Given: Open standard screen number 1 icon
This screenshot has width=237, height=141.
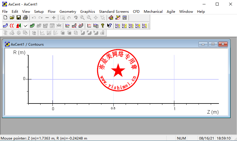Looking at the screenshot, I should point(118,26).
